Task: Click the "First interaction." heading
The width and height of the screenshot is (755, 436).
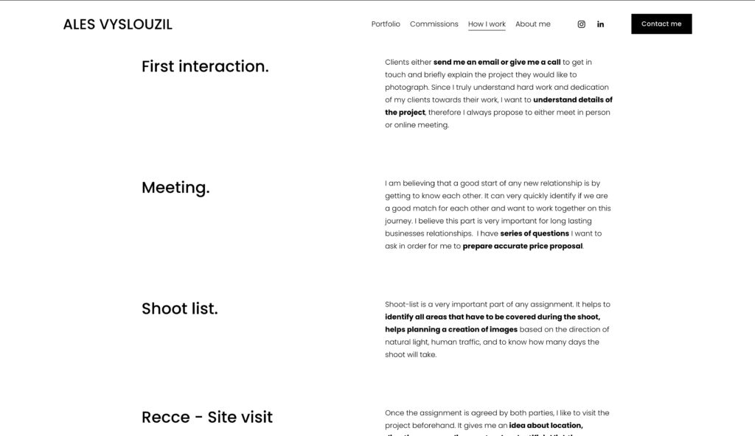Action: (x=205, y=66)
